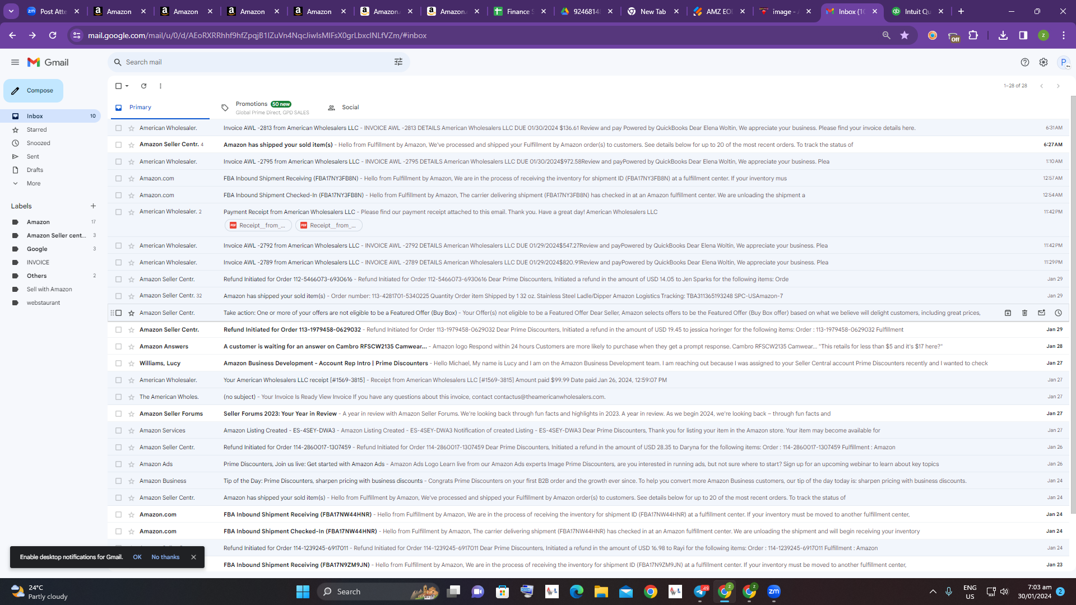Go to older messages page arrow
1076x605 pixels.
(x=1058, y=86)
